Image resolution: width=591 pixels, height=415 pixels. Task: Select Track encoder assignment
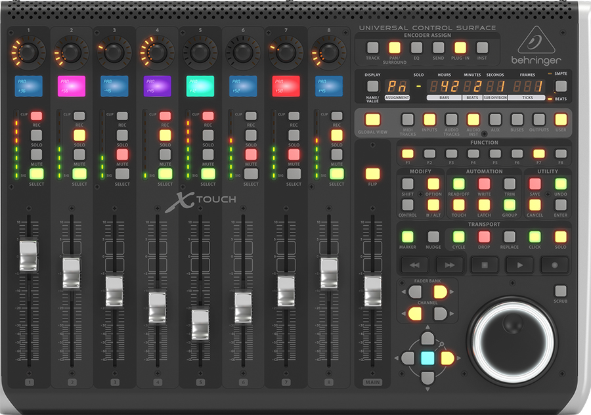pyautogui.click(x=373, y=47)
